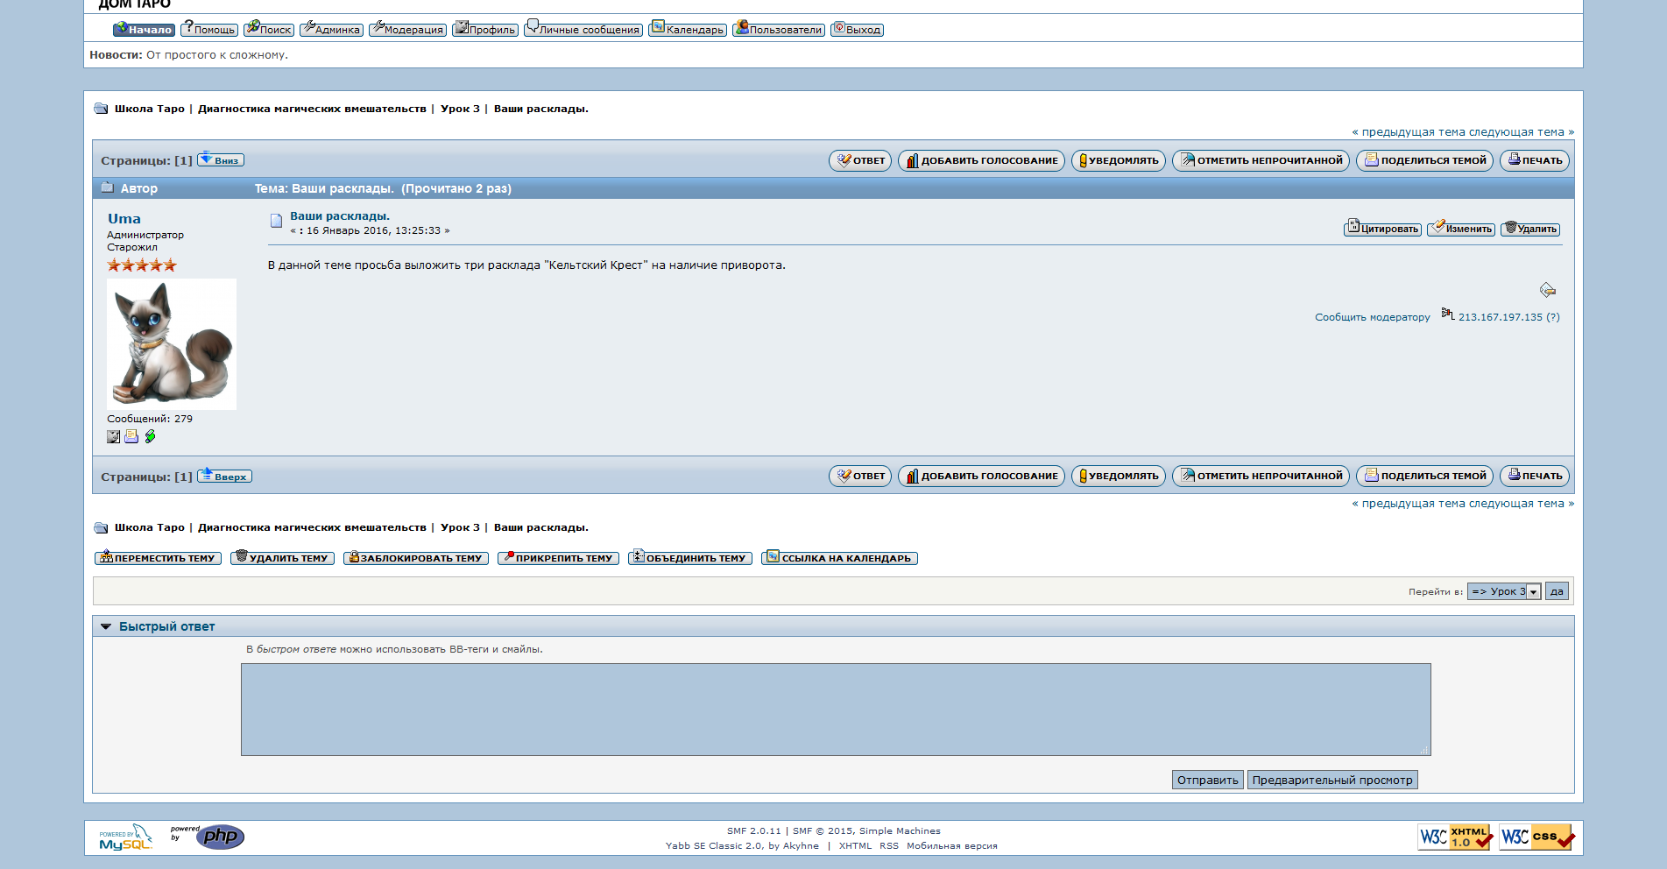This screenshot has height=869, width=1667.
Task: Click Поделиться темой in the row with Вверх
Action: pyautogui.click(x=1424, y=476)
